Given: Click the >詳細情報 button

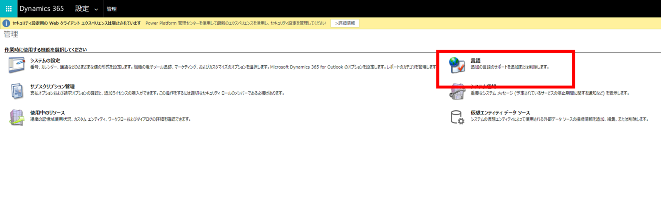Looking at the screenshot, I should [x=345, y=23].
